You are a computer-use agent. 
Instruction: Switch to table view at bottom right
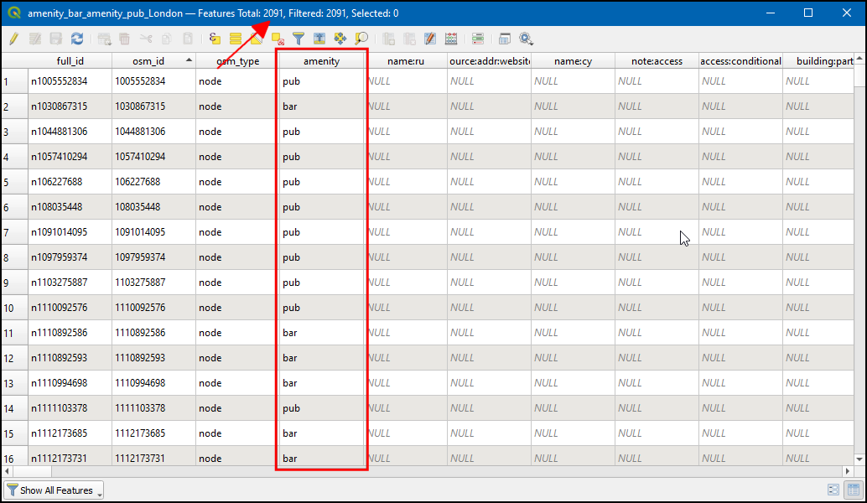(x=853, y=490)
